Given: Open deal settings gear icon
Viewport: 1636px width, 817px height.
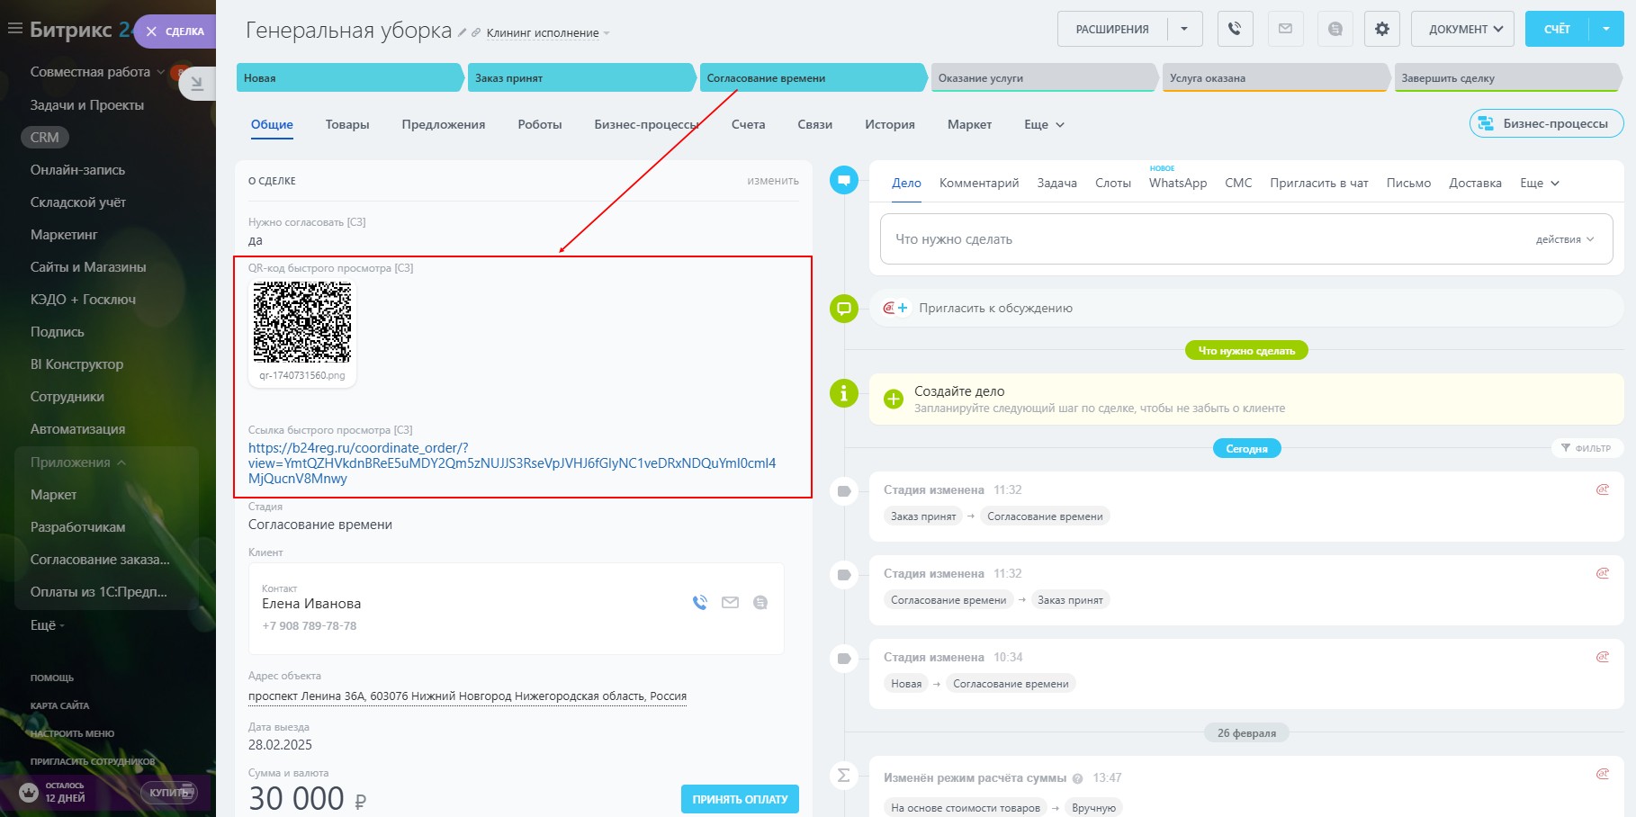Looking at the screenshot, I should 1382,29.
